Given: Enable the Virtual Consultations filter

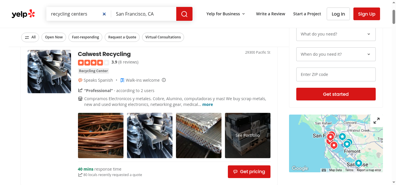Looking at the screenshot, I should pyautogui.click(x=163, y=37).
